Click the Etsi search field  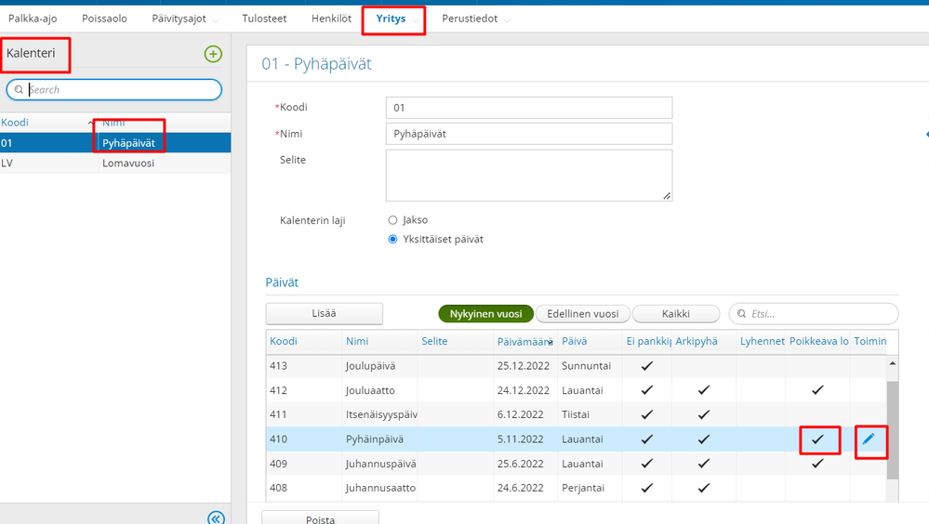tap(814, 314)
